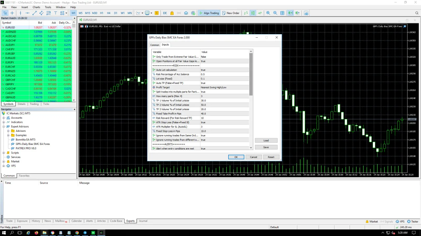Open the signals copy toolbar icon
The height and width of the screenshot is (236, 421).
(x=179, y=13)
